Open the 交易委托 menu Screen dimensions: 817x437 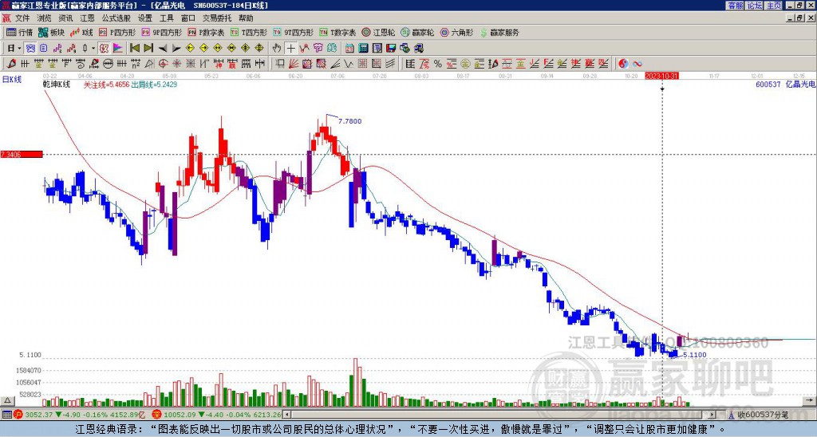tap(217, 18)
